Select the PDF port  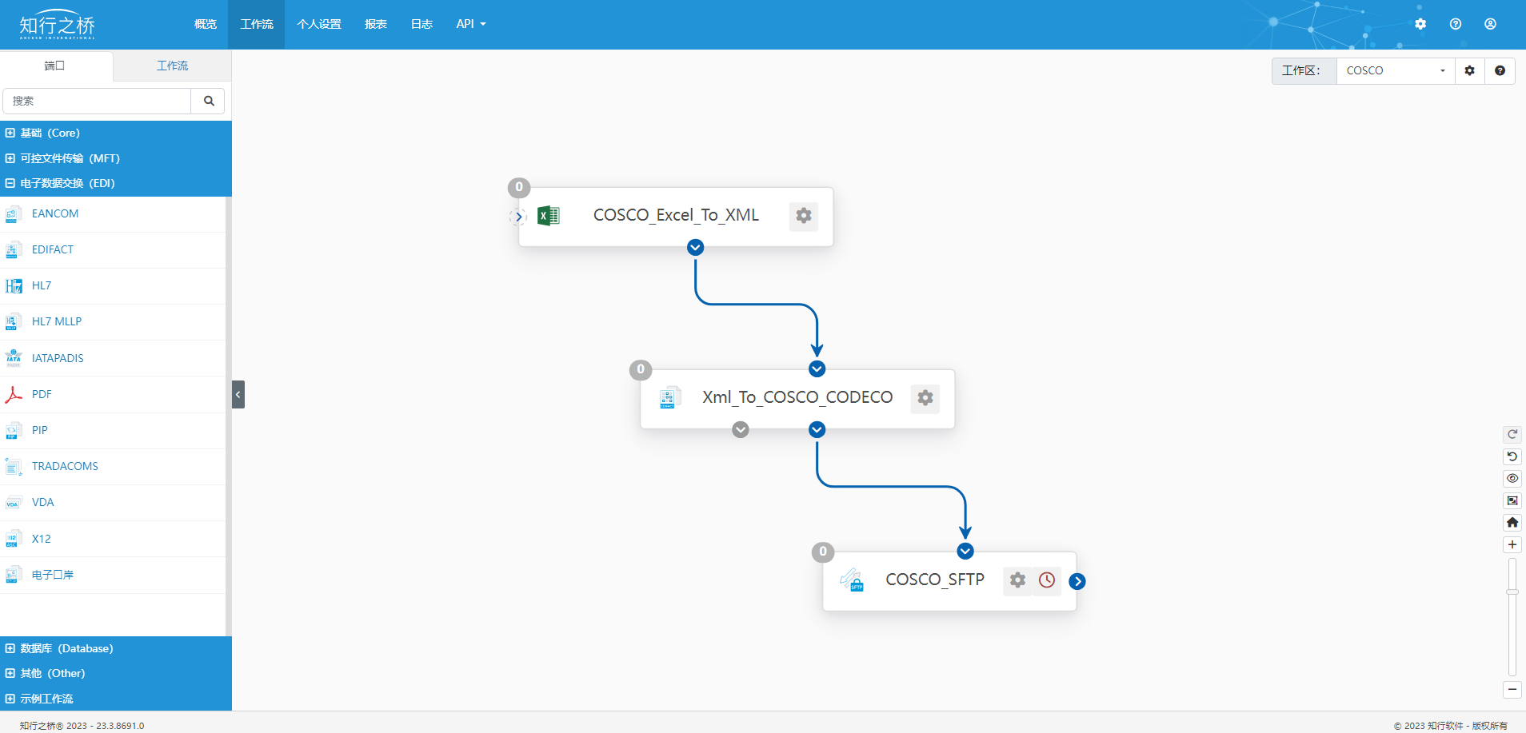[113, 395]
